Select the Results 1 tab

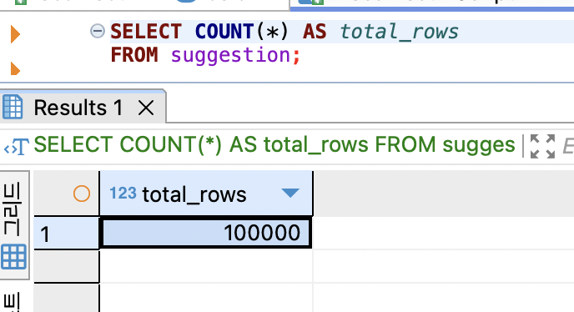coord(83,107)
